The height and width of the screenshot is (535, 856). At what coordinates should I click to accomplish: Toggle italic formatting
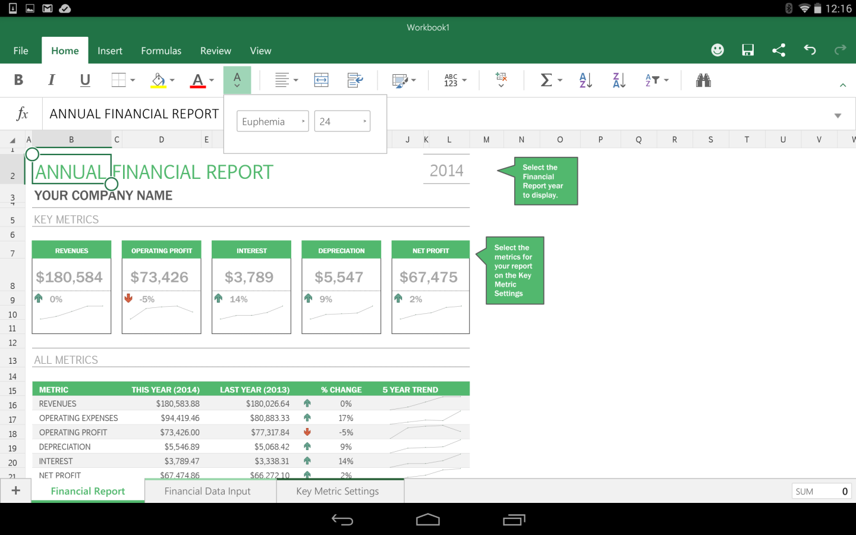coord(51,79)
